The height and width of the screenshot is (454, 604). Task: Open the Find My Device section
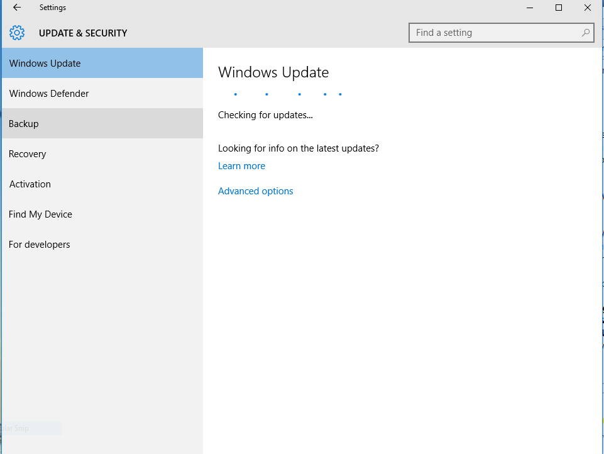click(x=102, y=214)
